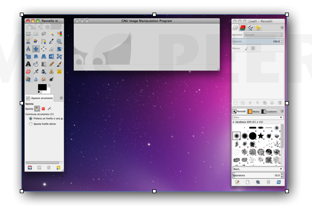Select the Paintbrush tool

59,64
